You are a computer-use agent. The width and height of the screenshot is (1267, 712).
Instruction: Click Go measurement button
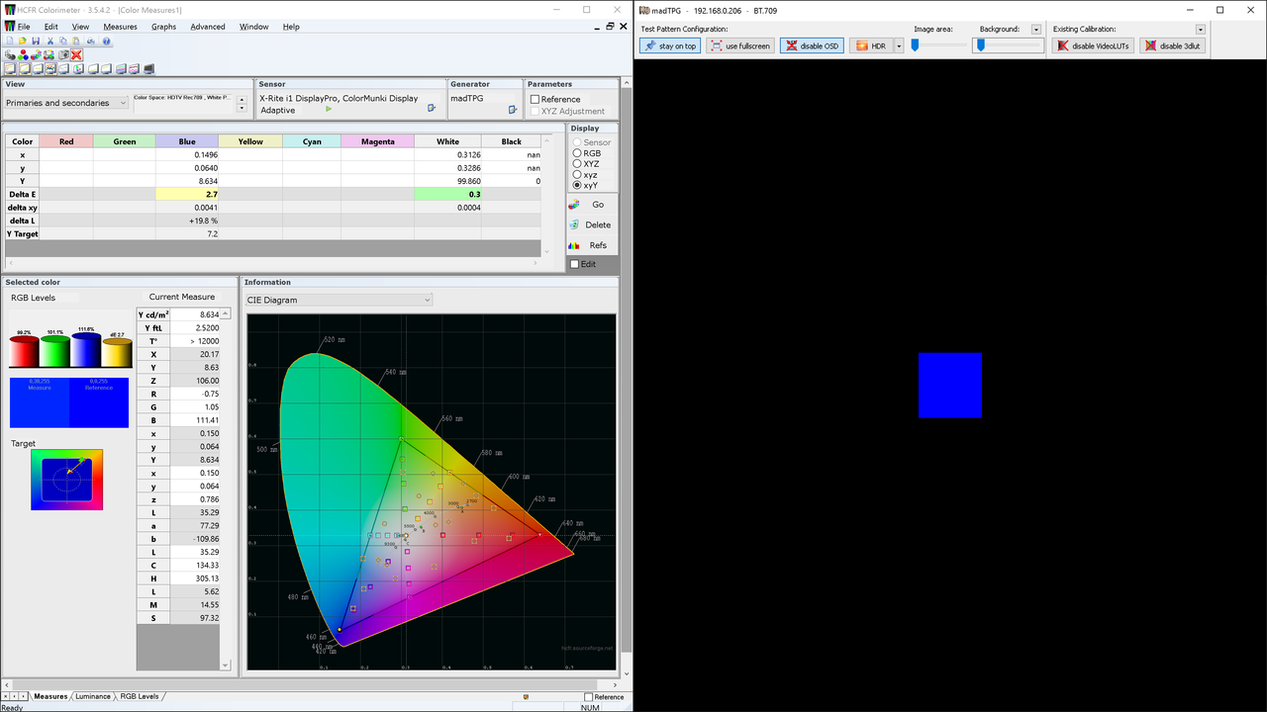click(x=591, y=205)
